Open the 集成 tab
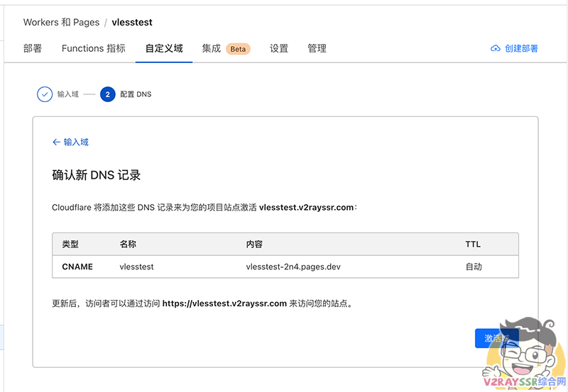The image size is (568, 392). click(x=211, y=49)
